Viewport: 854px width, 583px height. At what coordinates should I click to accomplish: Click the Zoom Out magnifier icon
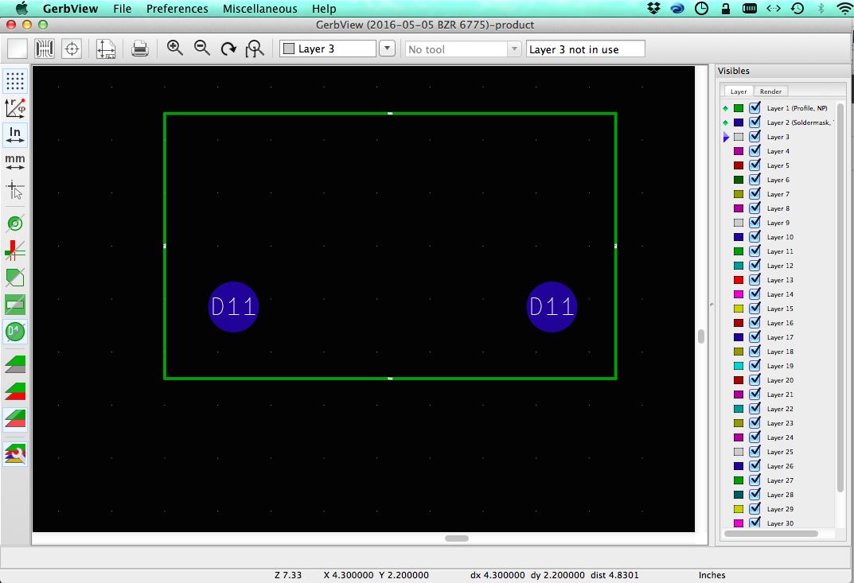(202, 49)
